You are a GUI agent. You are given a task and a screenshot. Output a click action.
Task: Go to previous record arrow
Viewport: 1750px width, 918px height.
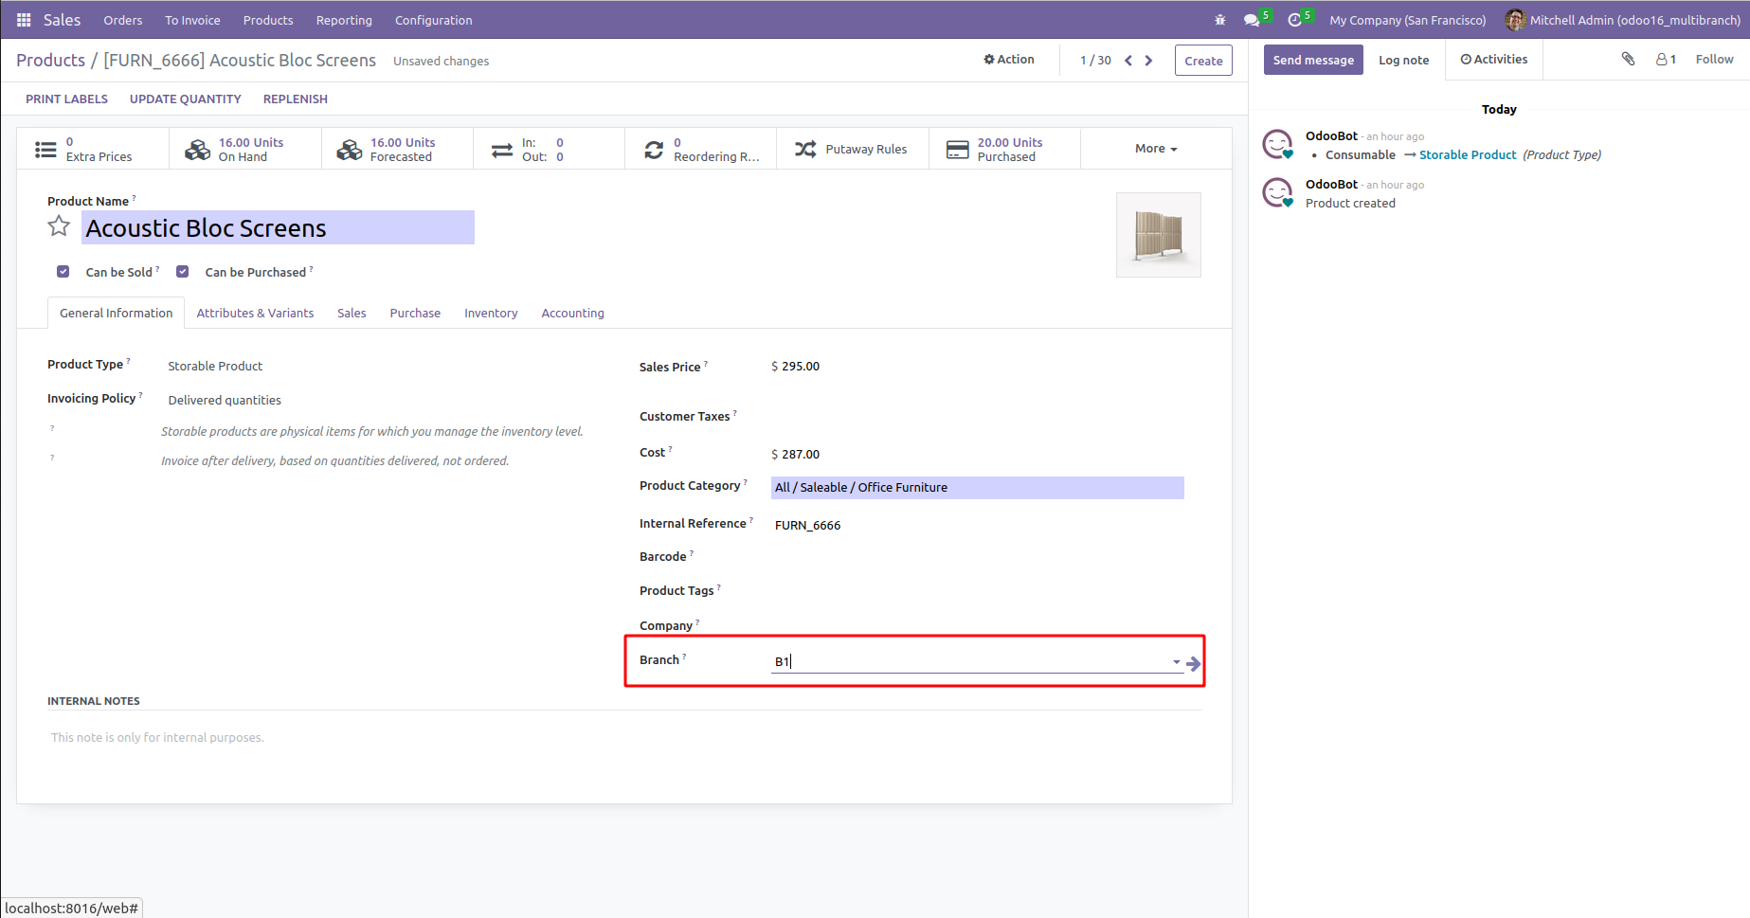(1128, 61)
